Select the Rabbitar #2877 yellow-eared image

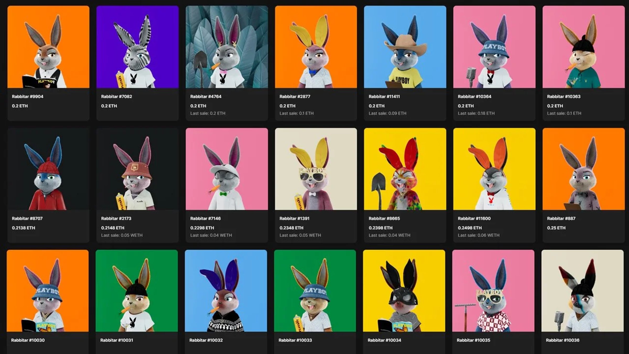316,47
